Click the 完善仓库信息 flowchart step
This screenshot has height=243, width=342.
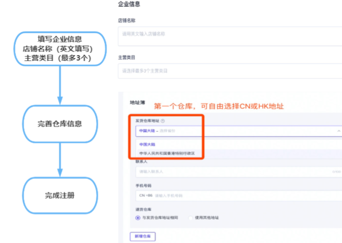[x=60, y=124]
